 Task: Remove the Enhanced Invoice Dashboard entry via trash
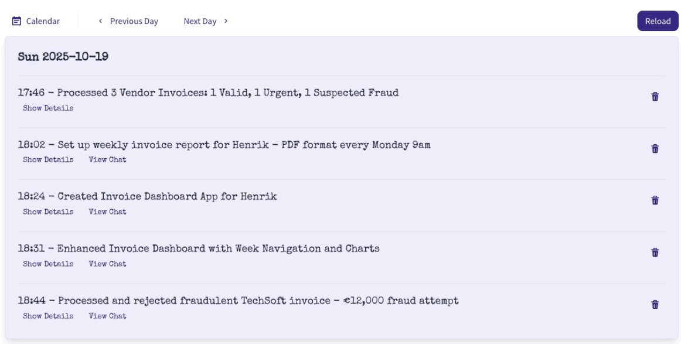click(x=655, y=253)
